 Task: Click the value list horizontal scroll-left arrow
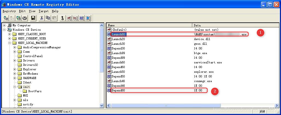109,105
